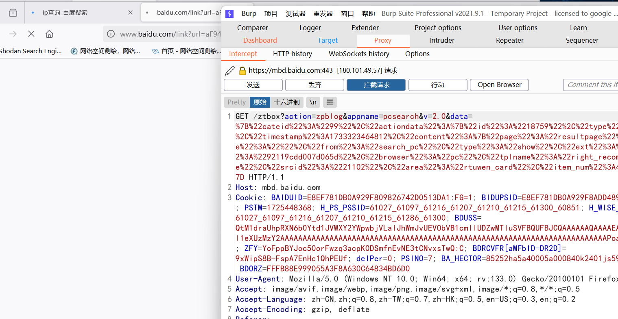Open the 网络空间测绘，网络... bookmark

[x=105, y=51]
